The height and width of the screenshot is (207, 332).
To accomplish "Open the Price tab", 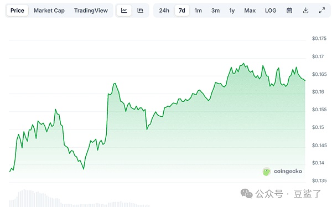I will tap(17, 11).
